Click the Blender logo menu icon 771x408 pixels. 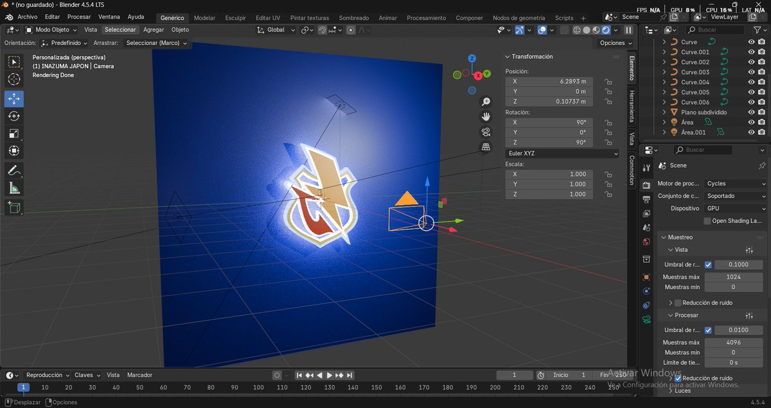(8, 17)
